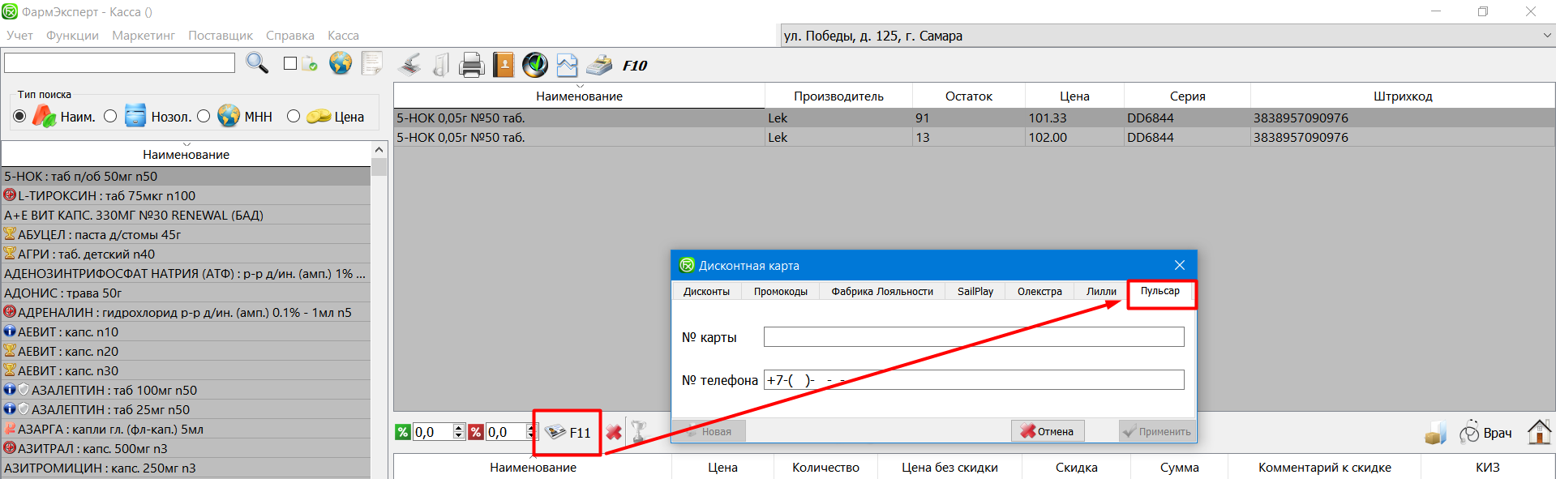Click the № карты input field
This screenshot has width=1556, height=479.
973,337
